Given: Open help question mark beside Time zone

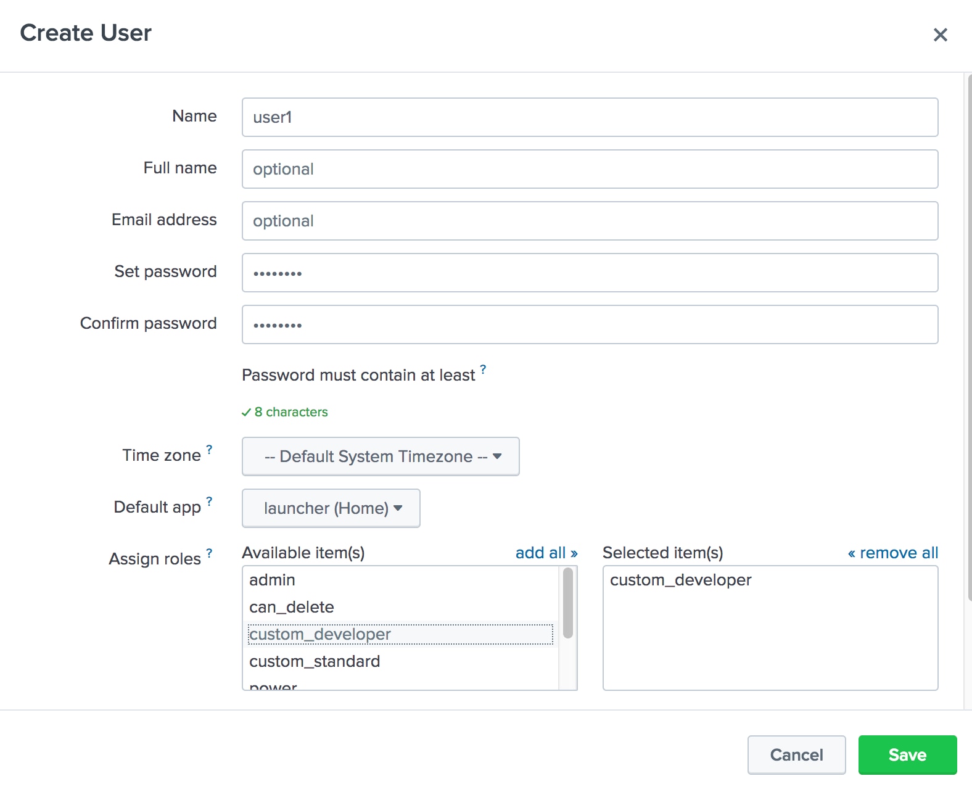Looking at the screenshot, I should point(209,449).
